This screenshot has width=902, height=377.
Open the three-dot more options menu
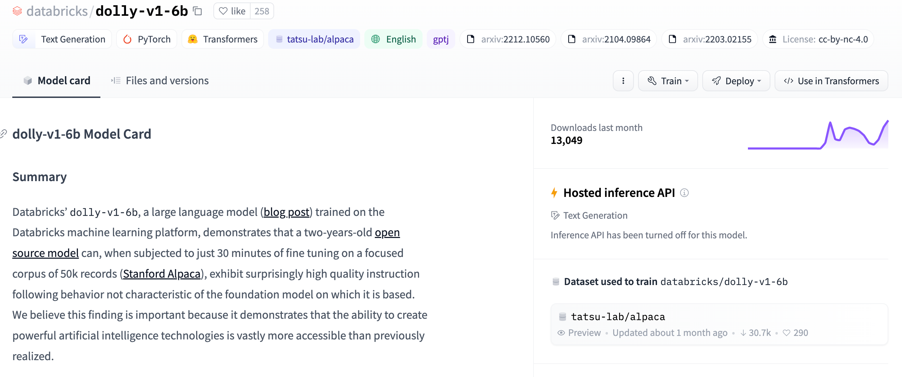623,81
